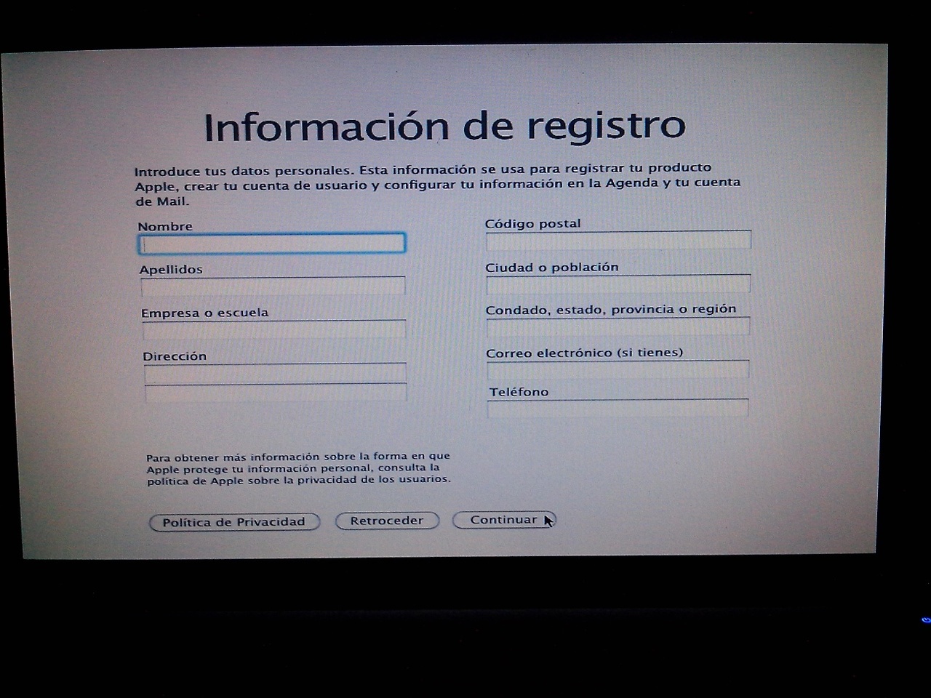Screen dimensions: 931x698
Task: Open the Política de Privacidad button
Action: tap(233, 522)
